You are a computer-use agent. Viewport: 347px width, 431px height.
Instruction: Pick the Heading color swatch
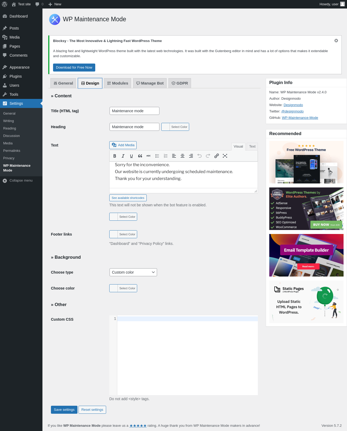click(175, 127)
